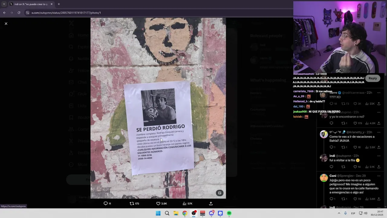
Task: Click microphone icon in system tray
Action: 345,213
